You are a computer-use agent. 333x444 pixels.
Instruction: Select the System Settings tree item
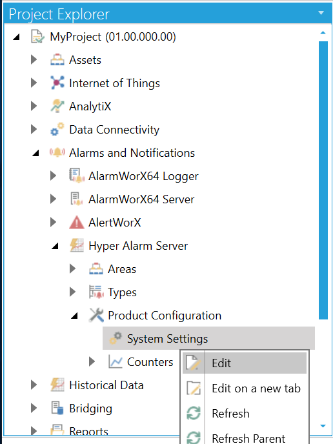click(x=208, y=338)
